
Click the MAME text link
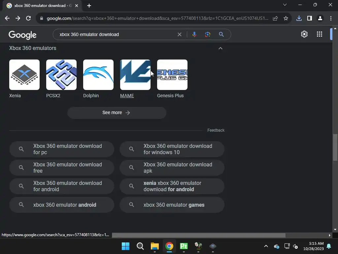[127, 96]
